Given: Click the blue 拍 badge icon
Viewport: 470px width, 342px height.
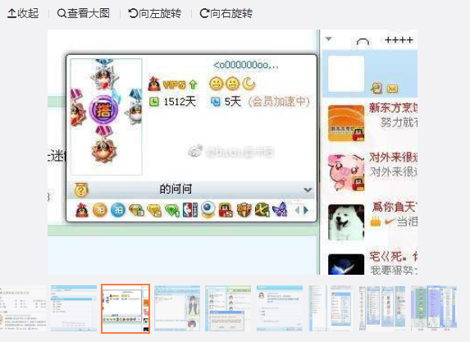Looking at the screenshot, I should (x=118, y=210).
